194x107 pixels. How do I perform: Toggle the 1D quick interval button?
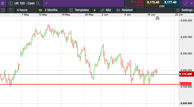(40, 10)
